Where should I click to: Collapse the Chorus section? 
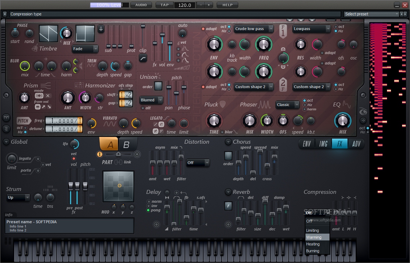click(228, 142)
